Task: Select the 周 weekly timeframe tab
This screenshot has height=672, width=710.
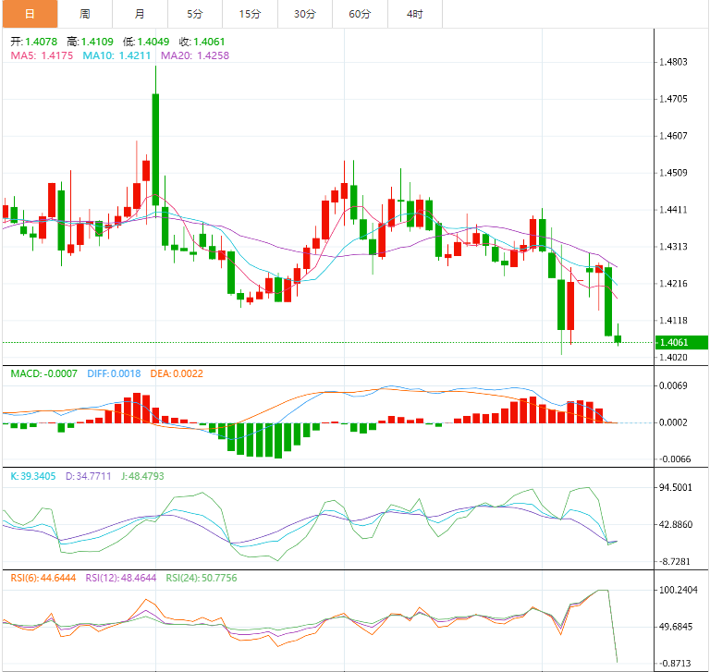Action: point(85,14)
